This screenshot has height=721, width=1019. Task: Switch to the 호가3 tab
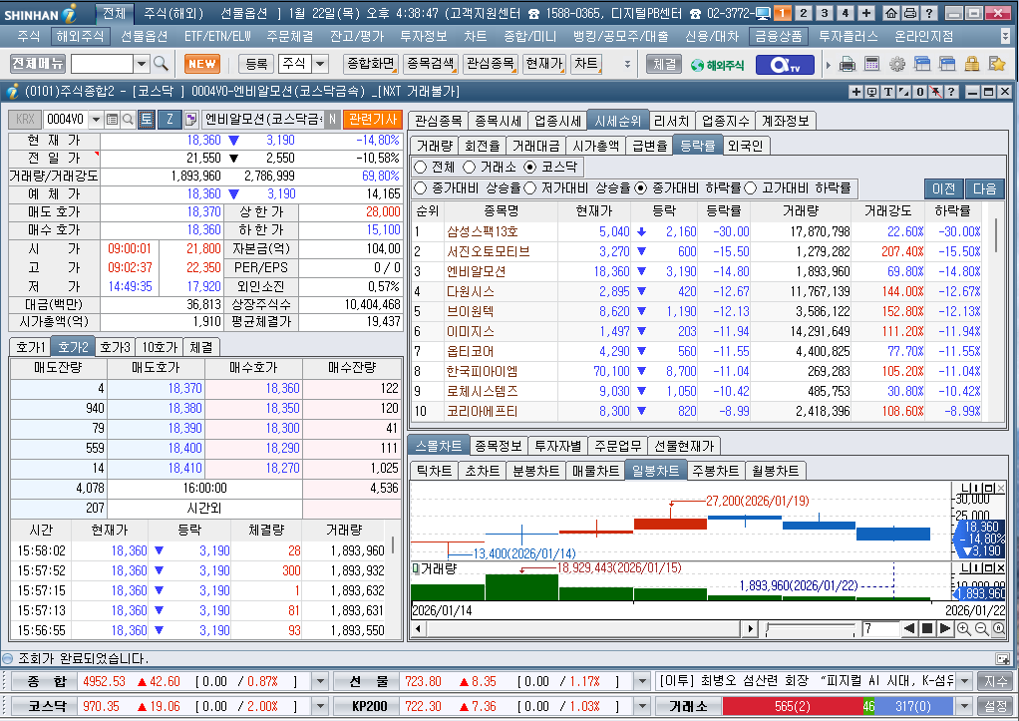pyautogui.click(x=115, y=347)
